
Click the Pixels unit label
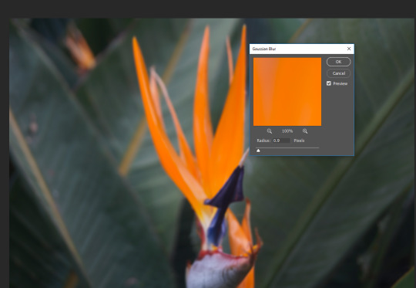click(x=299, y=141)
